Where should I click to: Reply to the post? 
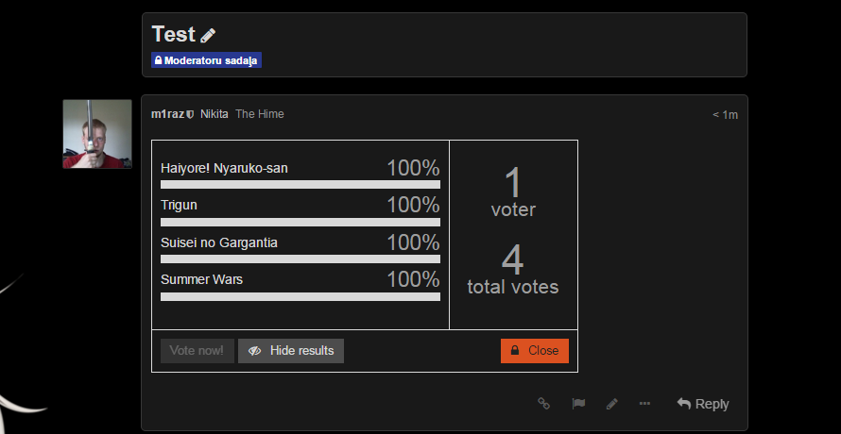(702, 403)
